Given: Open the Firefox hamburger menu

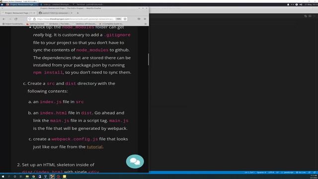Looking at the screenshot, I should tap(145, 19).
